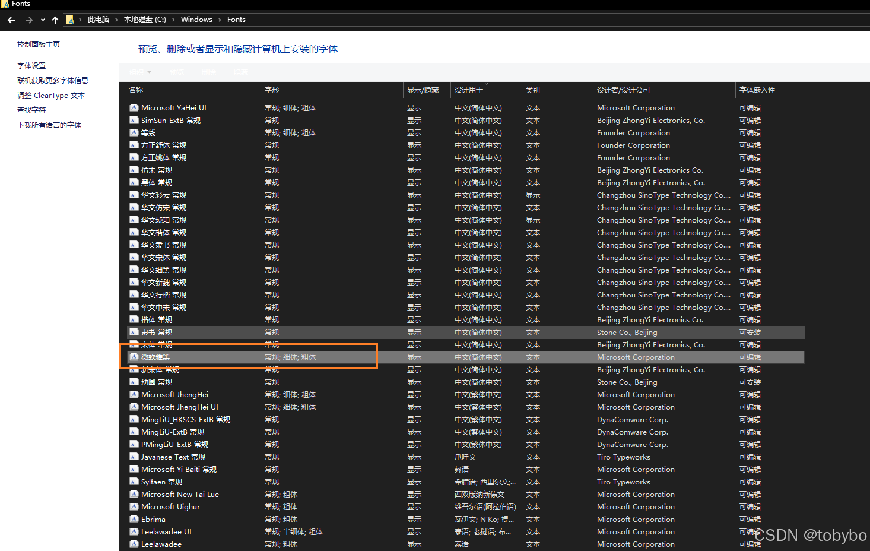
Task: Open 调整 ClearType 文本 link
Action: point(51,96)
